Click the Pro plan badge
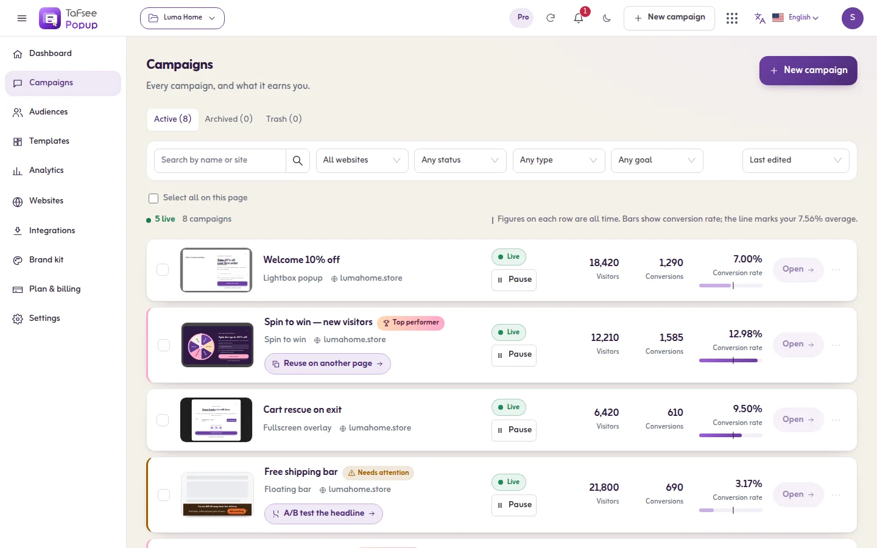The image size is (877, 548). (523, 18)
